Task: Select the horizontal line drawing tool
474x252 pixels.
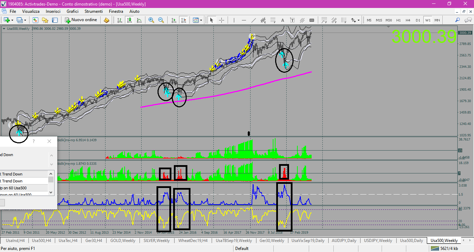Action: click(x=244, y=20)
